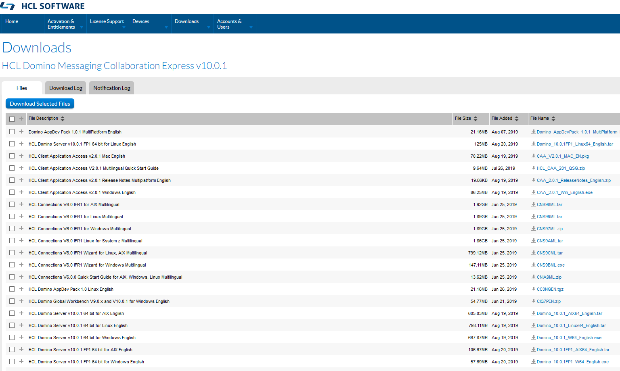Click download icon next to Domino_10.0.1_Linux64_English.tar

pos(534,325)
